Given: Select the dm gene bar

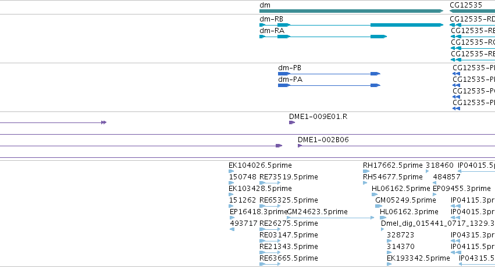Looking at the screenshot, I should (351, 11).
